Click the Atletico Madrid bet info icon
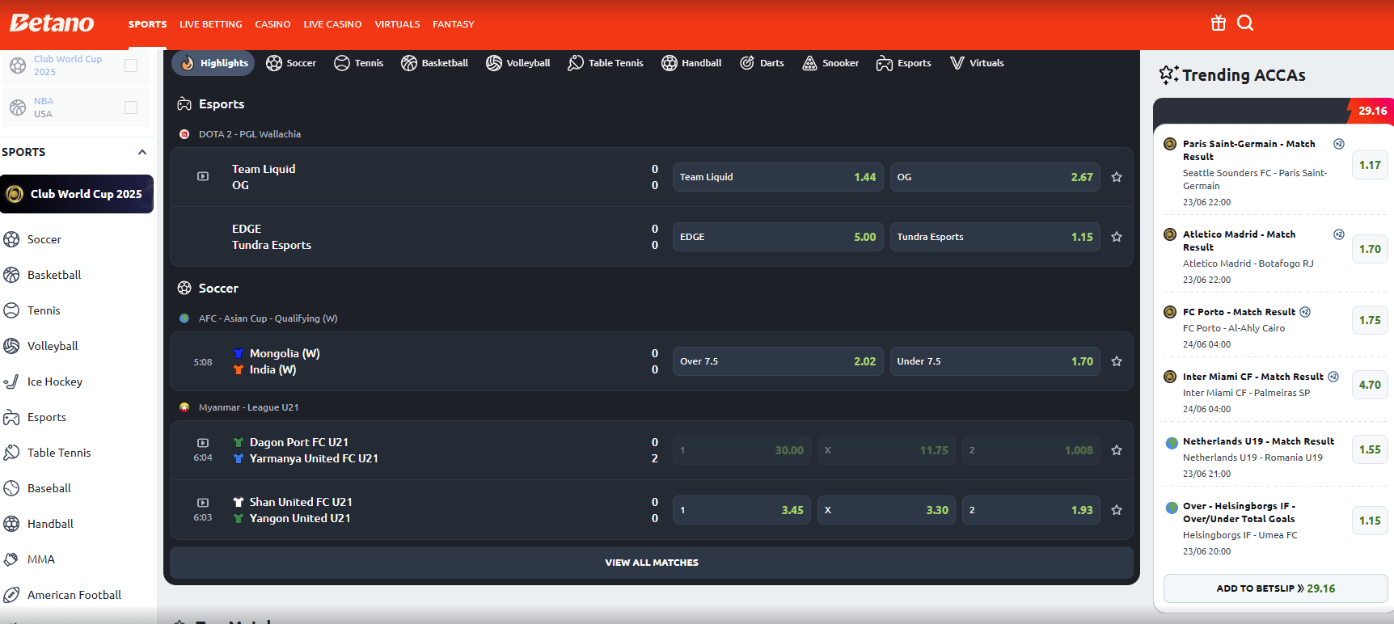Viewport: 1394px width, 624px height. [1339, 234]
